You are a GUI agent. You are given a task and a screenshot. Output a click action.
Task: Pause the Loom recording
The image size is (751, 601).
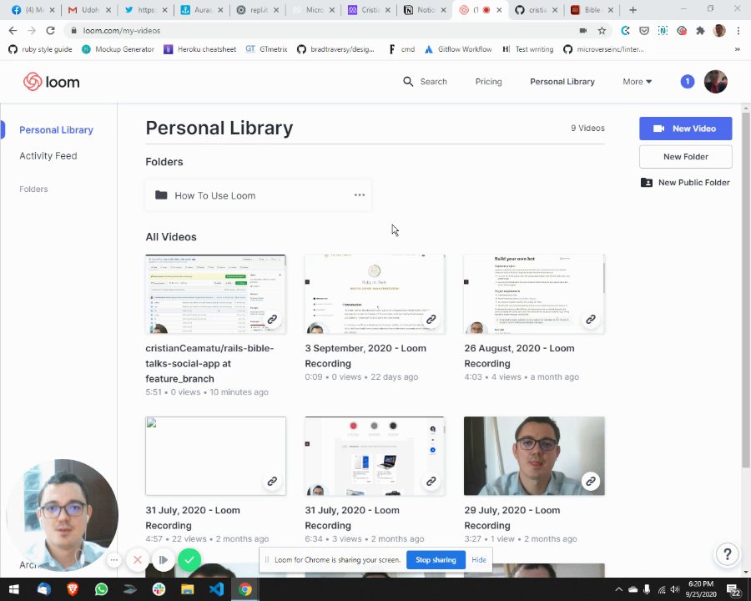click(163, 560)
